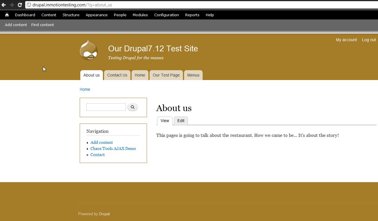The height and width of the screenshot is (221, 378).
Task: Open the Our Test Page tab
Action: (x=166, y=75)
